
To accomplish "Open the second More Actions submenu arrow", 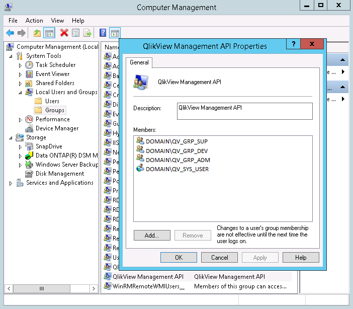I will [343, 99].
